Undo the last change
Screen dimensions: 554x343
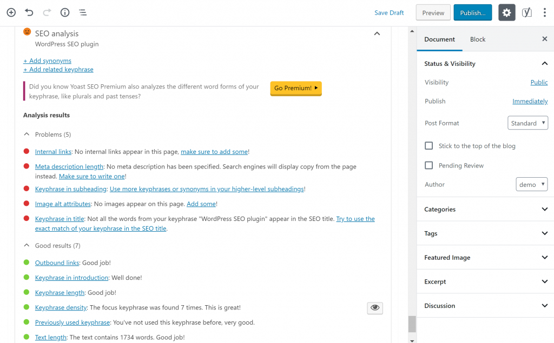pyautogui.click(x=29, y=12)
